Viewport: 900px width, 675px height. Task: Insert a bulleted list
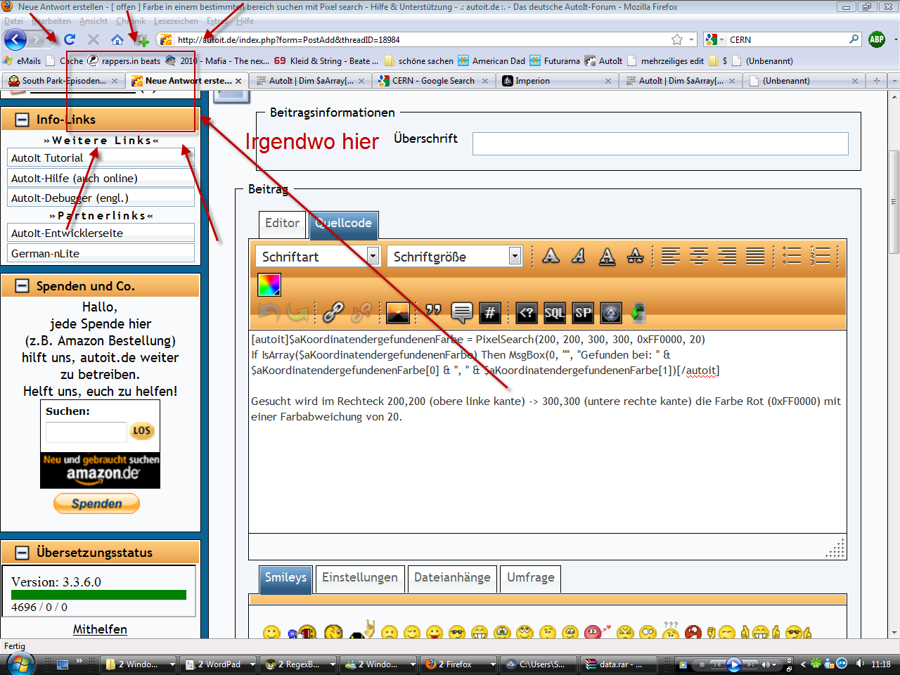click(x=792, y=256)
